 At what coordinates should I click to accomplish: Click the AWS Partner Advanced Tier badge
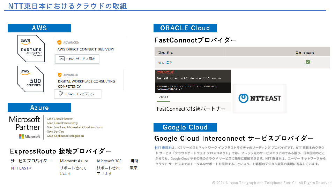(31, 48)
